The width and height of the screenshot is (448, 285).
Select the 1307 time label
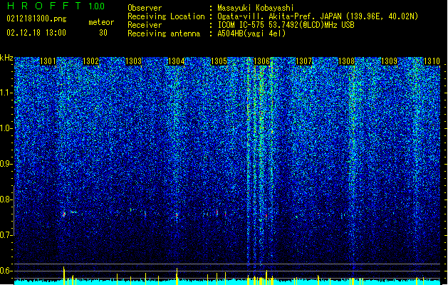point(303,61)
